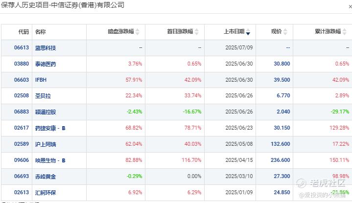The image size is (352, 203).
Task: Open stock code 02589
Action: tap(22, 144)
